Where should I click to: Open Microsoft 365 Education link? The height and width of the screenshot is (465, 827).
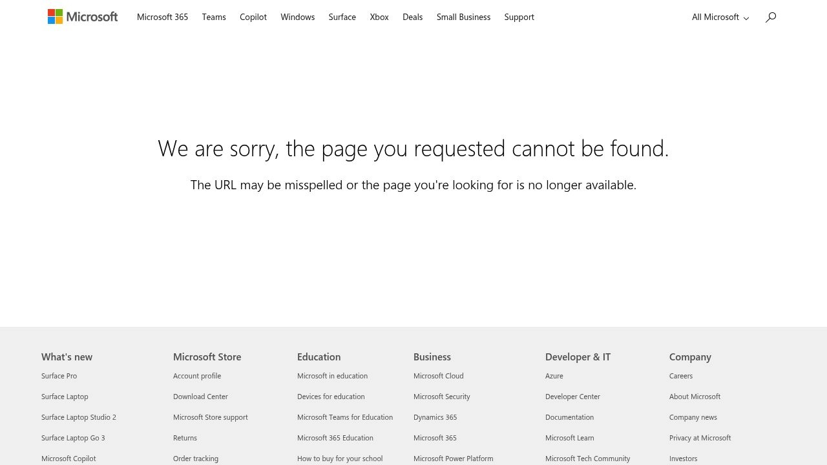335,438
